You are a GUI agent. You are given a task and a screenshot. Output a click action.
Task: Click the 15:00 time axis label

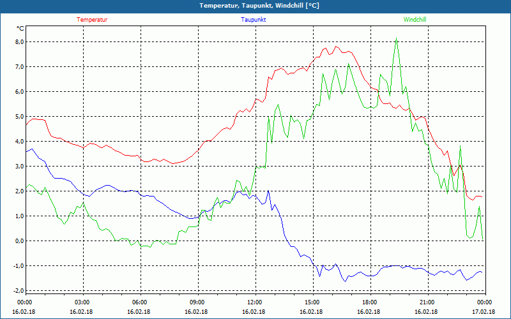tap(312, 302)
